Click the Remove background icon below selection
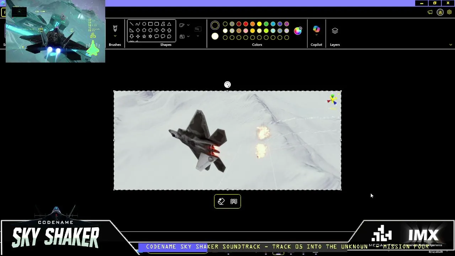 [x=234, y=202]
